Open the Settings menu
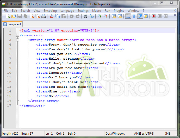This screenshot has width=180, height=138. 83,11
